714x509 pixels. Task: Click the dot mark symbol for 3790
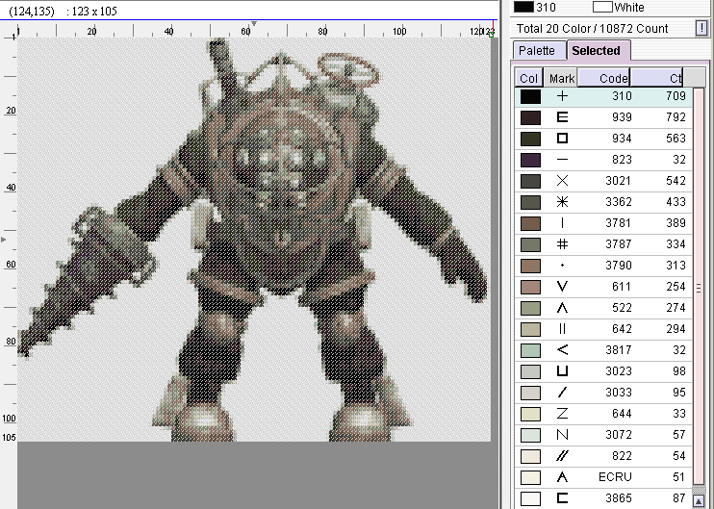pyautogui.click(x=562, y=266)
